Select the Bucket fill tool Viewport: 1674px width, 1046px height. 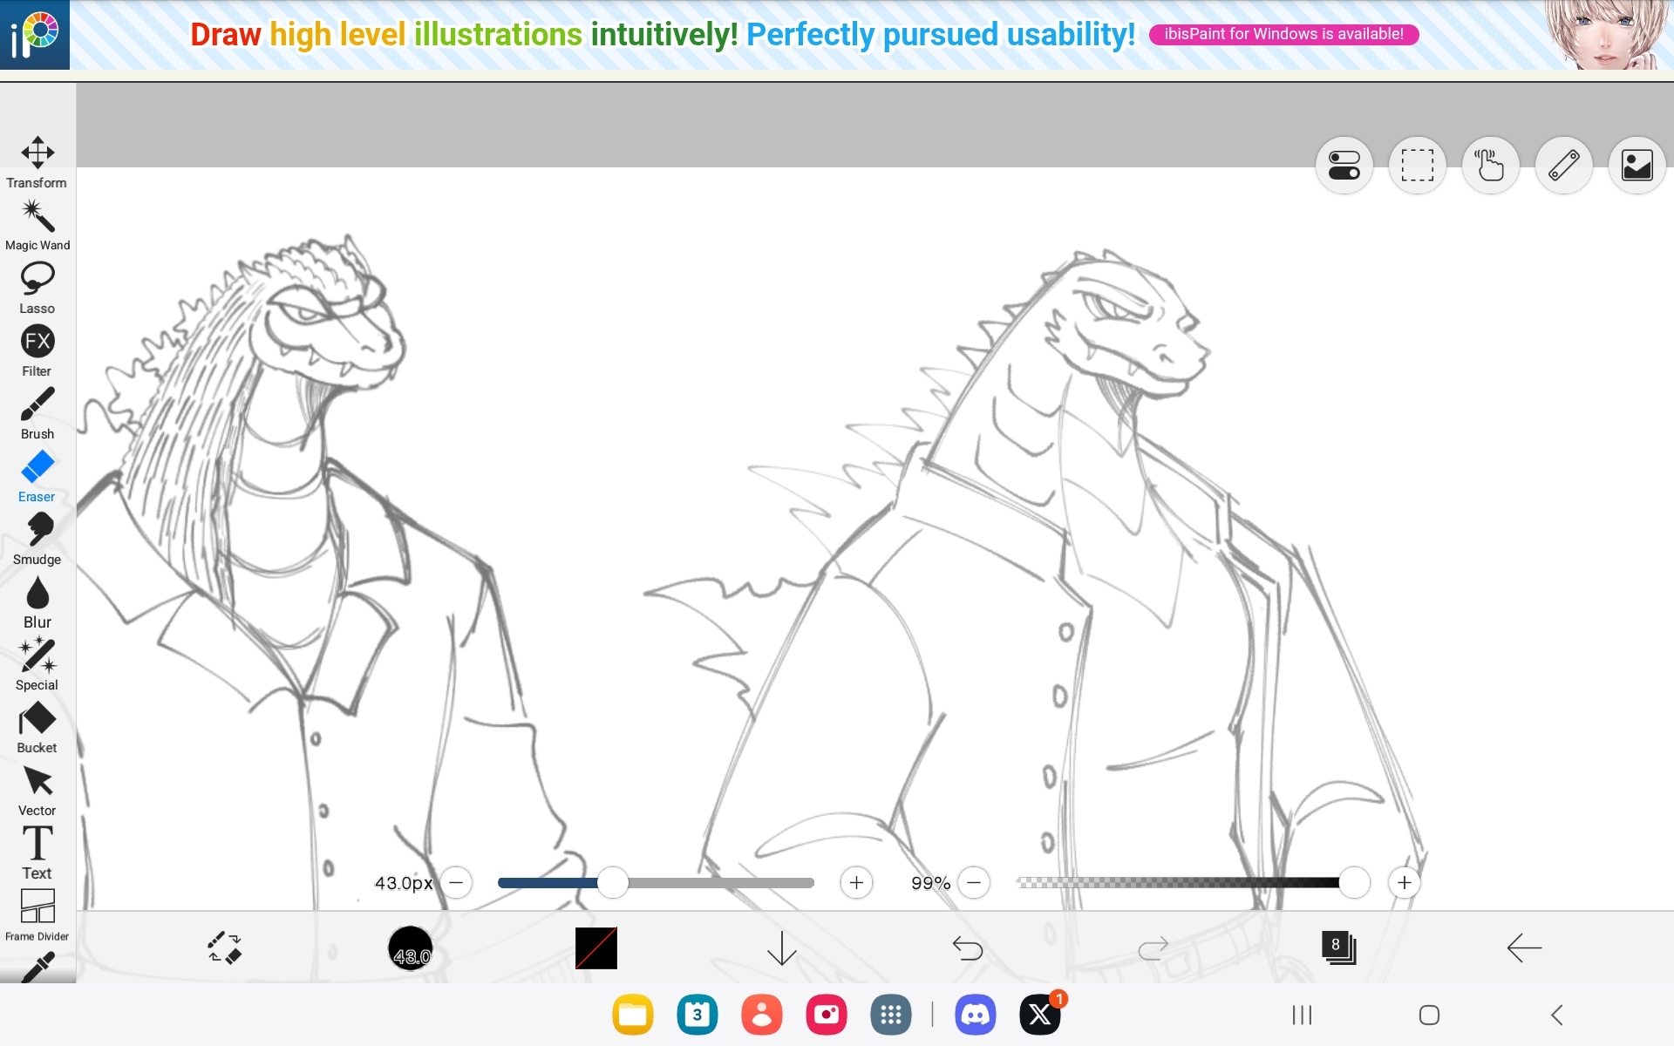tap(37, 726)
